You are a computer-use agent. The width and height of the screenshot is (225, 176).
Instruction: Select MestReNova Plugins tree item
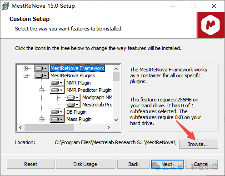coord(73,75)
